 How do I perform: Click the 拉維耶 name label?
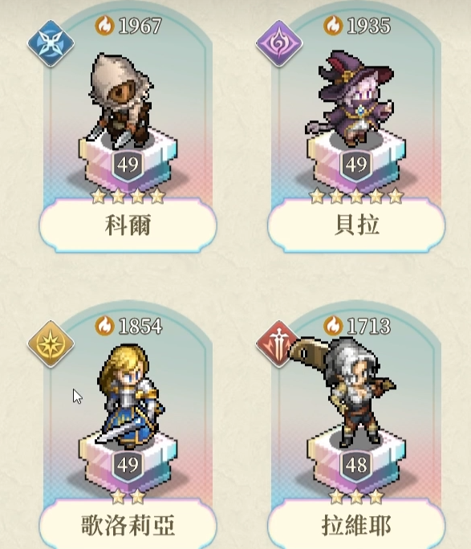356,524
